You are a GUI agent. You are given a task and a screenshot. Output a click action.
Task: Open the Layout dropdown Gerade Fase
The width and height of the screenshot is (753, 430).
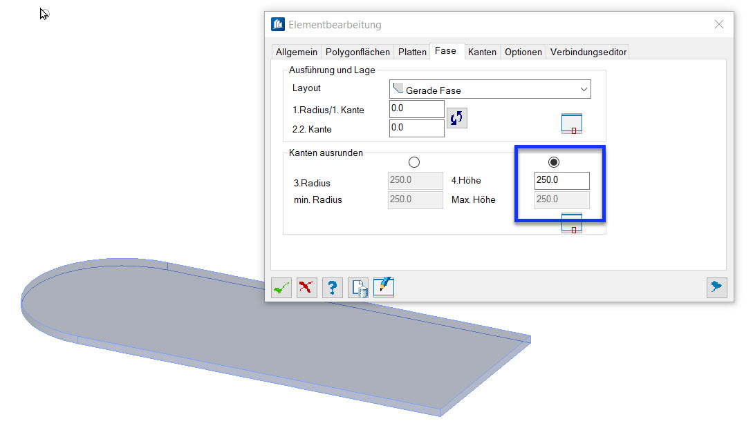pyautogui.click(x=490, y=89)
